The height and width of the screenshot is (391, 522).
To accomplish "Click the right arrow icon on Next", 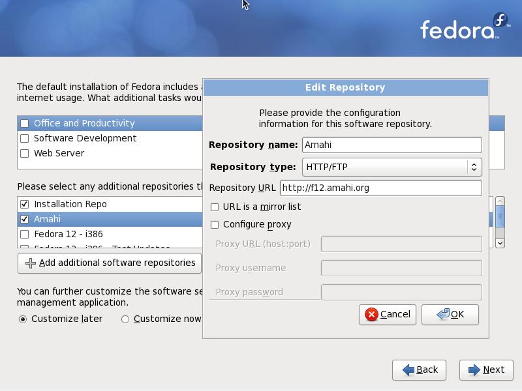I will (474, 369).
